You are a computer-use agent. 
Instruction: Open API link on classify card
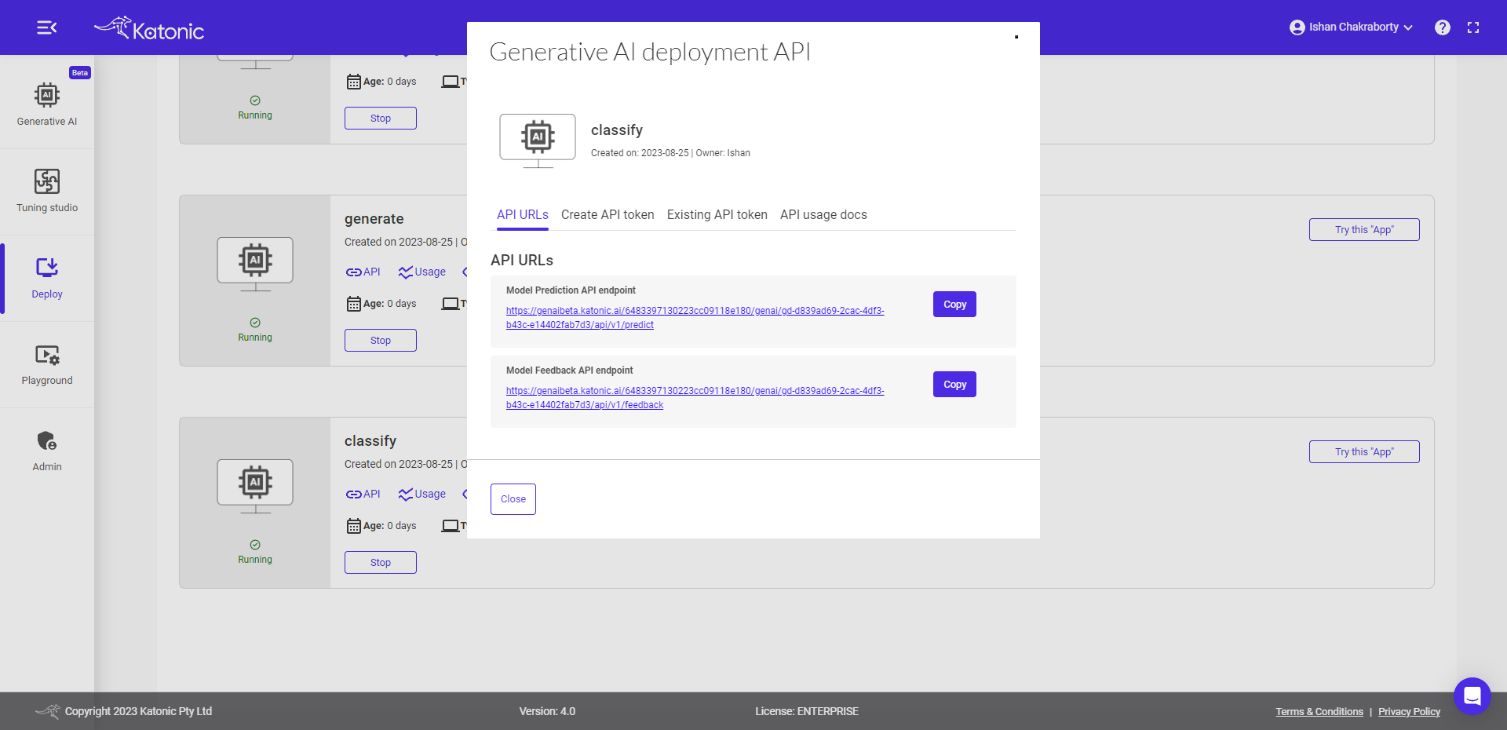(x=363, y=495)
